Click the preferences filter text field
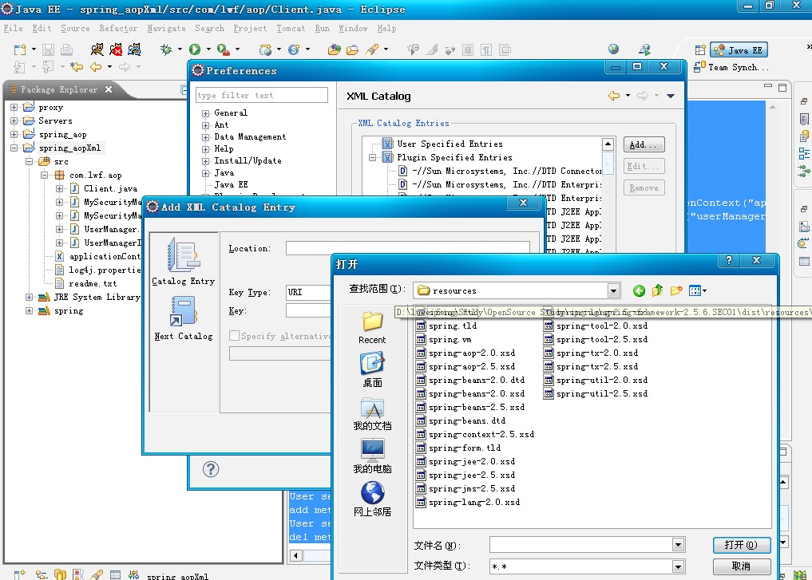The height and width of the screenshot is (580, 812). (262, 96)
